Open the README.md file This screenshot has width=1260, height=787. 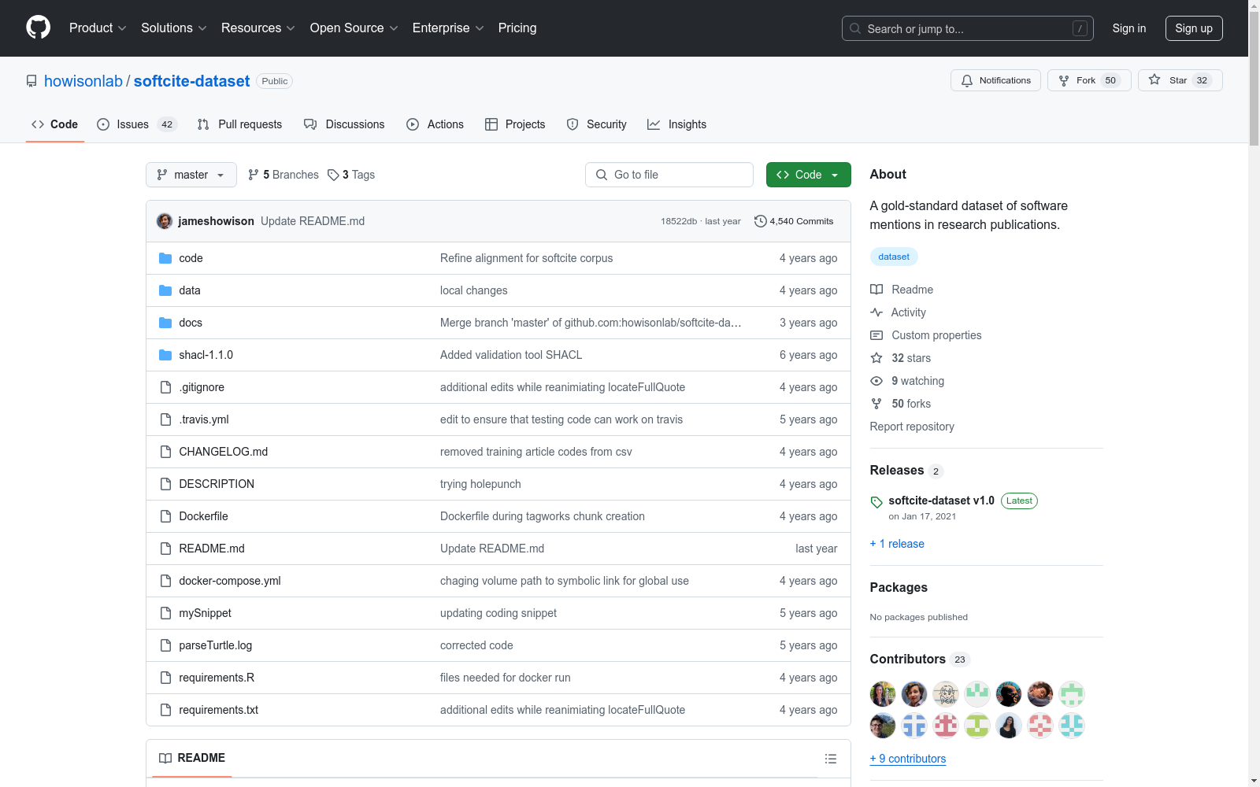coord(212,549)
